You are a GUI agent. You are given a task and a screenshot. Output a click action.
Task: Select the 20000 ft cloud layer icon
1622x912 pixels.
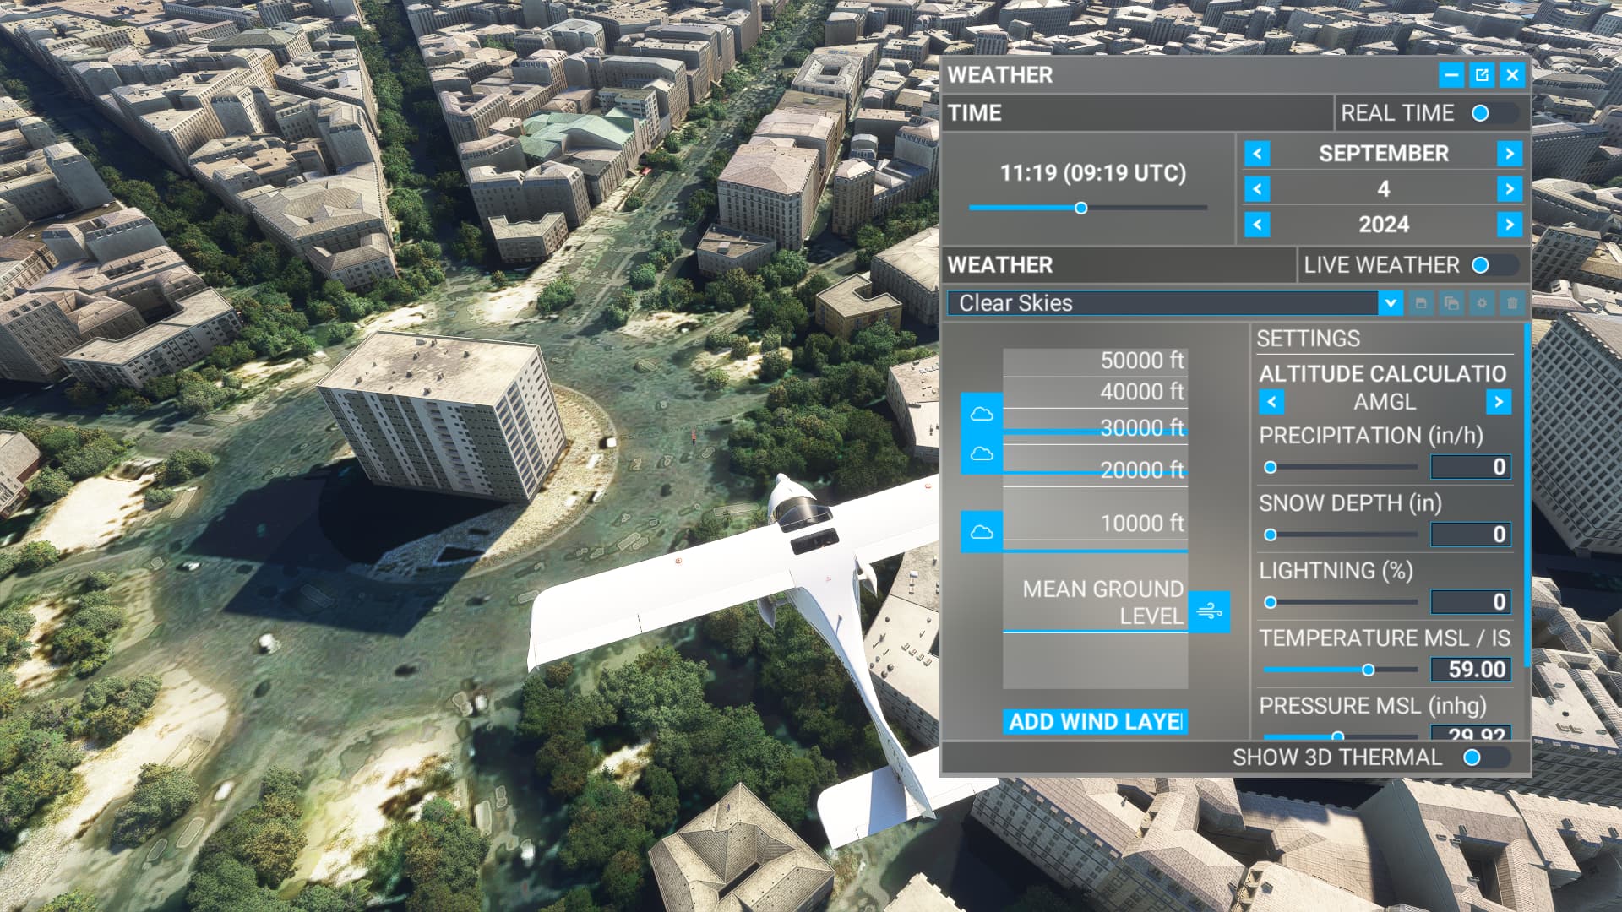click(981, 454)
